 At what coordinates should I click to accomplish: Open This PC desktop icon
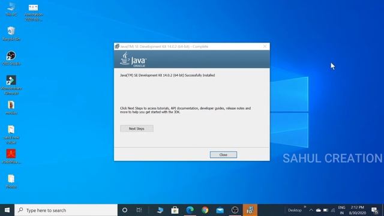click(11, 10)
